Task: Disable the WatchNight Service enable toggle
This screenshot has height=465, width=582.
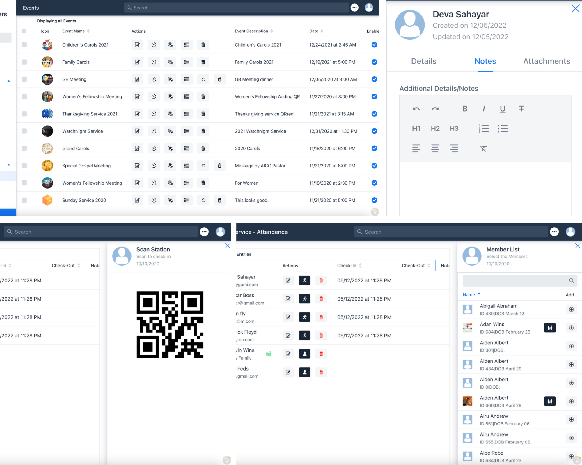Action: click(x=375, y=131)
